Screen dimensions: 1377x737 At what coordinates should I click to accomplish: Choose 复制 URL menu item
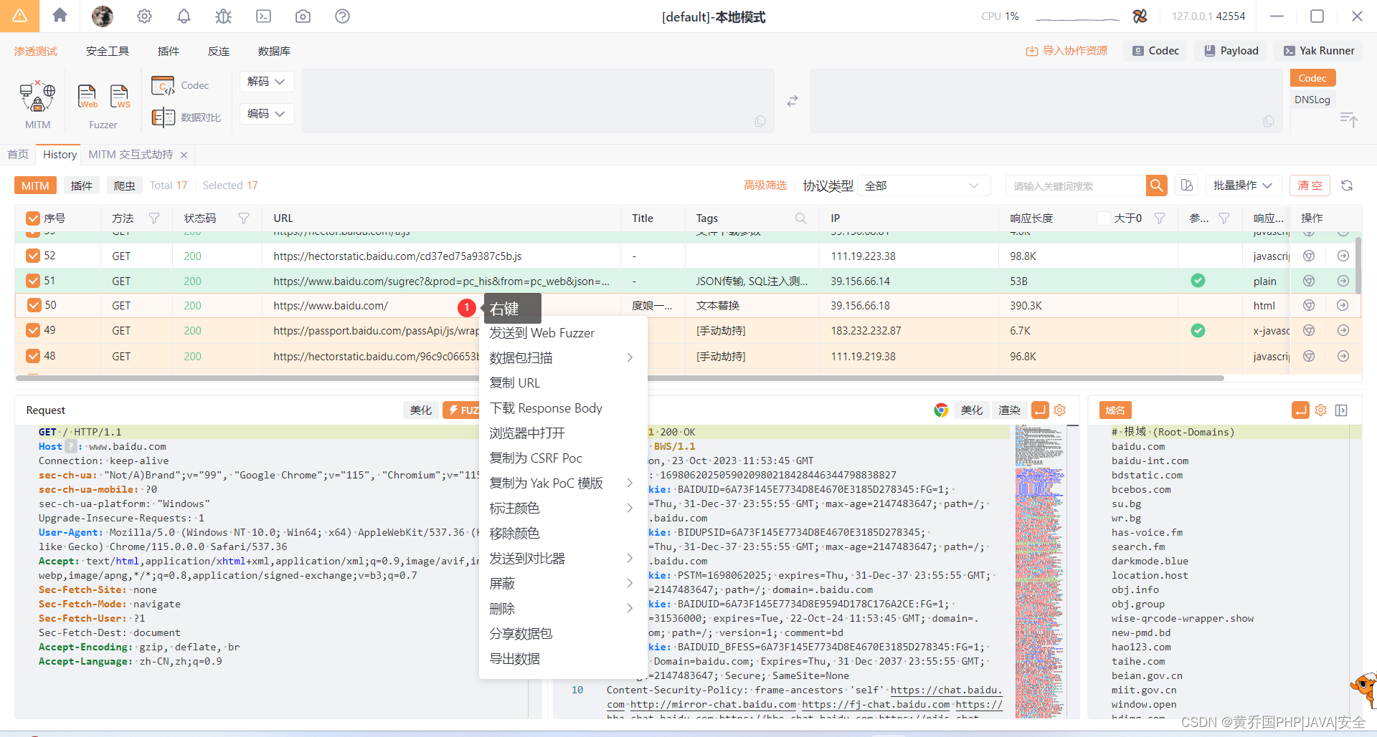click(563, 382)
